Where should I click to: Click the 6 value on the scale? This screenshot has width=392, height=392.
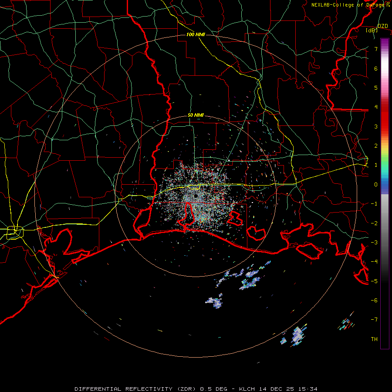click(376, 68)
